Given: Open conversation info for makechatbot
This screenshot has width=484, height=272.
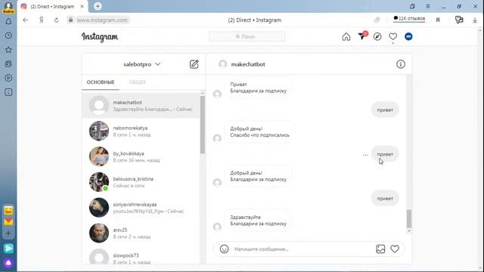Looking at the screenshot, I should [400, 64].
